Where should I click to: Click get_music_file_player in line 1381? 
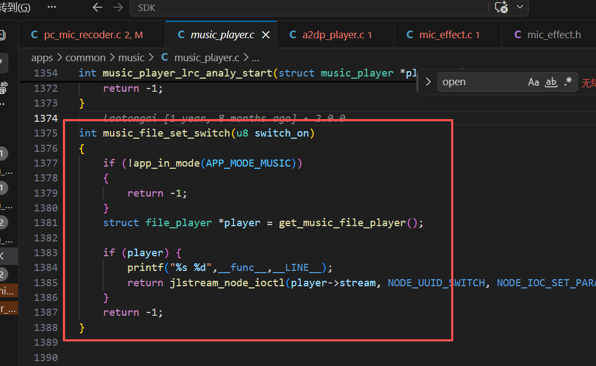click(342, 223)
